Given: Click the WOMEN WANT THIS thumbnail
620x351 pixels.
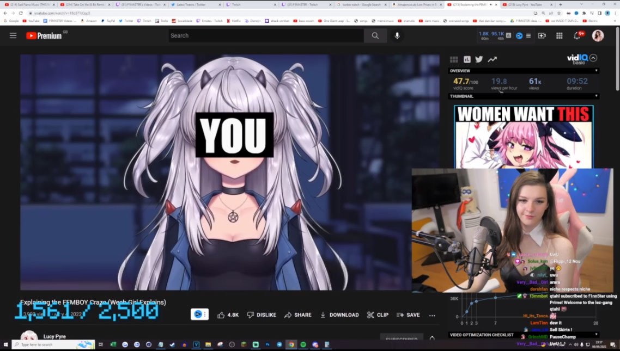Looking at the screenshot, I should (x=524, y=137).
